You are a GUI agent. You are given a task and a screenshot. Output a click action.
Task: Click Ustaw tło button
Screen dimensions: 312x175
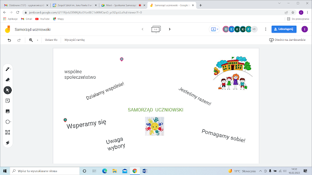[x=51, y=40]
